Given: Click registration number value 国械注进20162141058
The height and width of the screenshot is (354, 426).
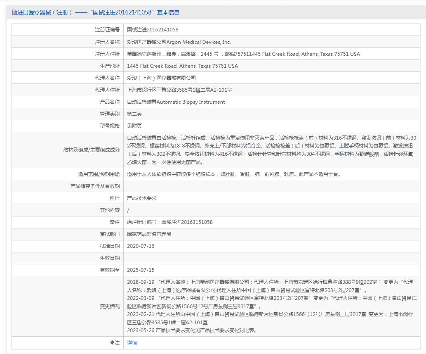Looking at the screenshot, I should click(153, 30).
